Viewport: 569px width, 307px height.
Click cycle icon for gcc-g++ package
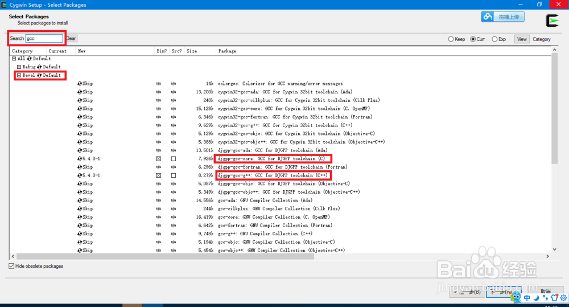coord(80,234)
